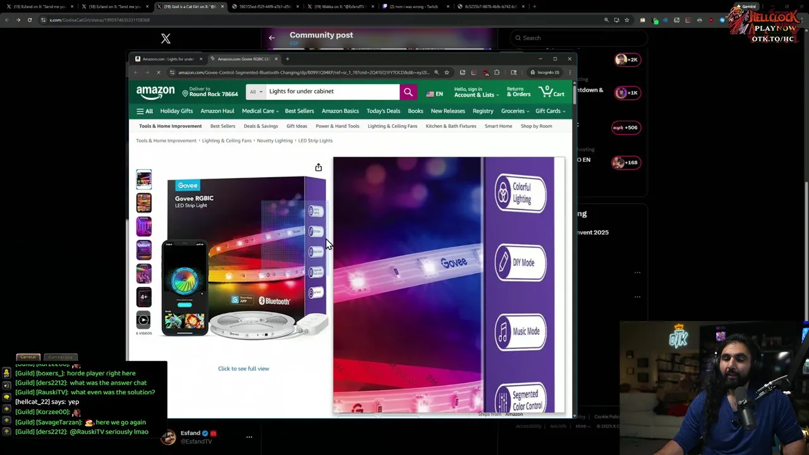
Task: Click Kitchen & Bath Fixtures subnav link
Action: point(451,126)
